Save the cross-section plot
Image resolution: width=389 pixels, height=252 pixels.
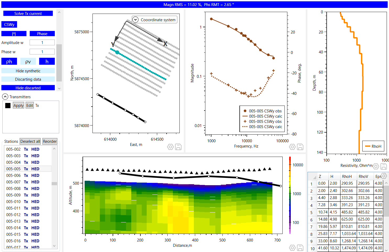[x=300, y=248]
